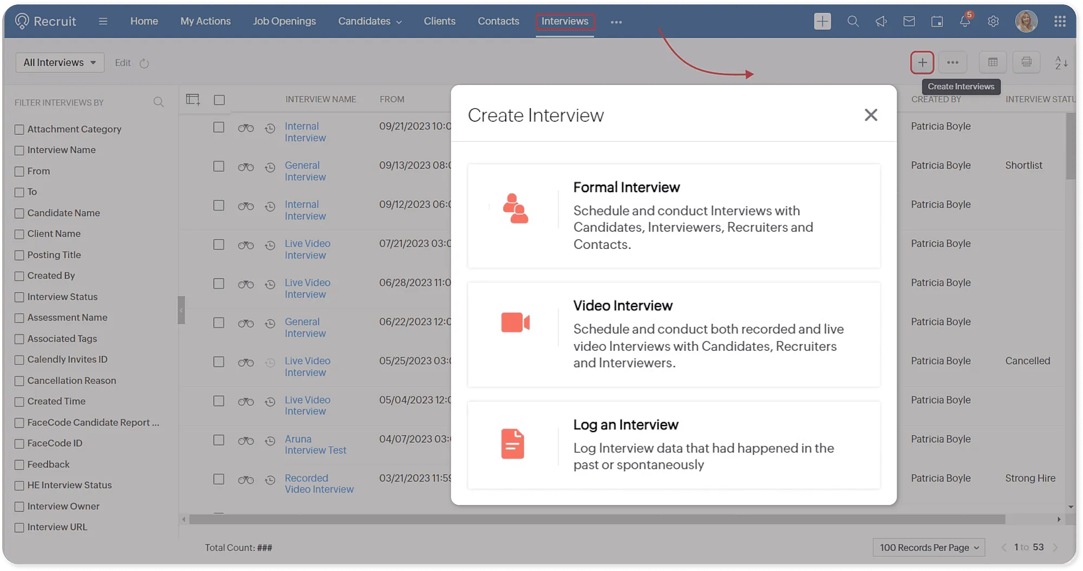The width and height of the screenshot is (1083, 571).
Task: Click the A-Z sort icon
Action: click(1061, 63)
